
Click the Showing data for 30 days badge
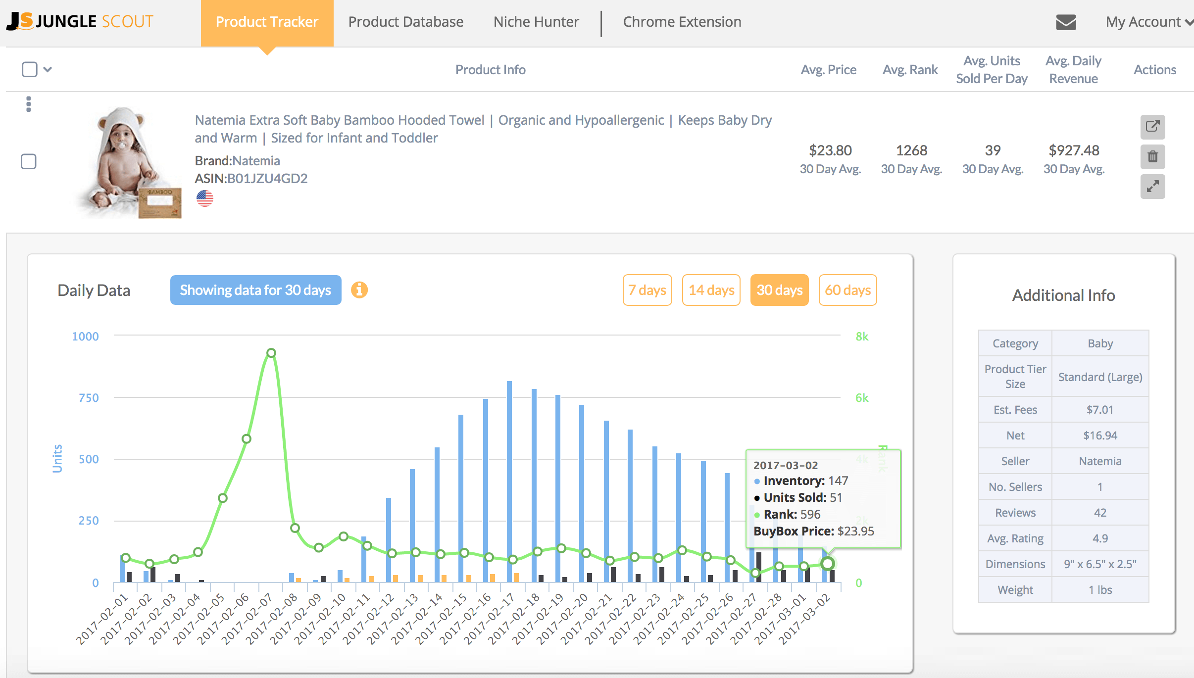256,290
